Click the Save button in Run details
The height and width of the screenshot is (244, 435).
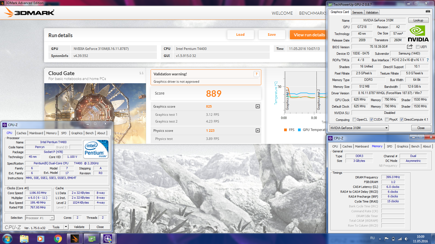click(272, 35)
